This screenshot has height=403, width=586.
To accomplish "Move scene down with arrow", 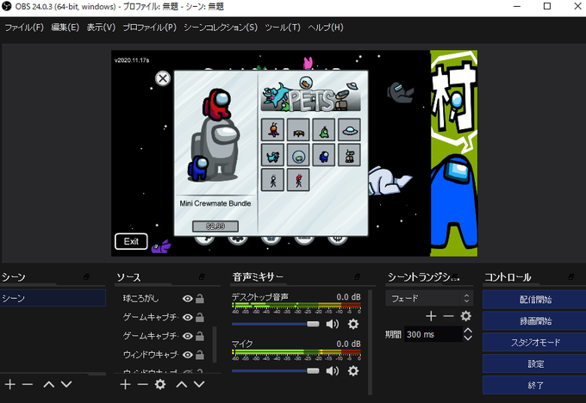I will pos(66,384).
